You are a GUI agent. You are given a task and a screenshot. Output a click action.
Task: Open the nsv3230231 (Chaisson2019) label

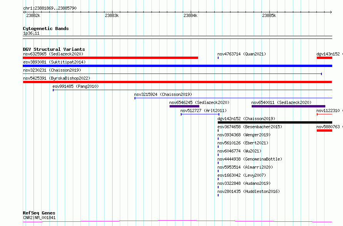52,70
